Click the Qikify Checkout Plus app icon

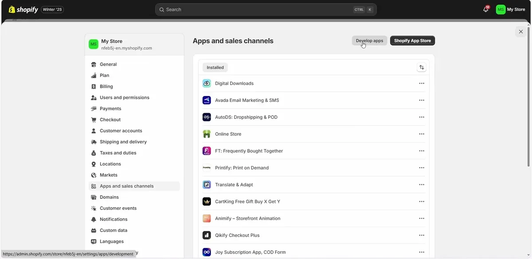207,235
